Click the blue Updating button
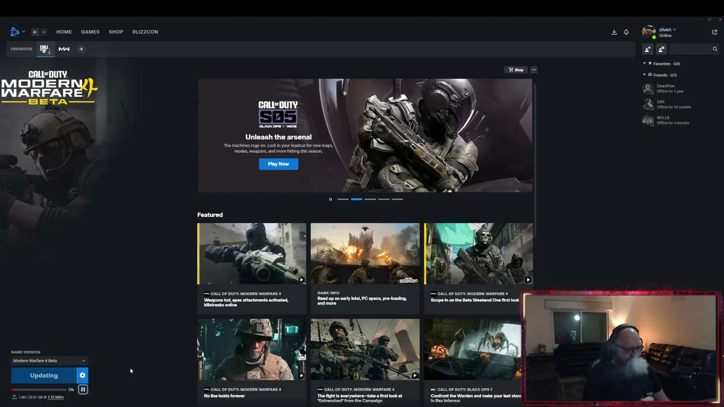This screenshot has width=724, height=407. [x=44, y=375]
